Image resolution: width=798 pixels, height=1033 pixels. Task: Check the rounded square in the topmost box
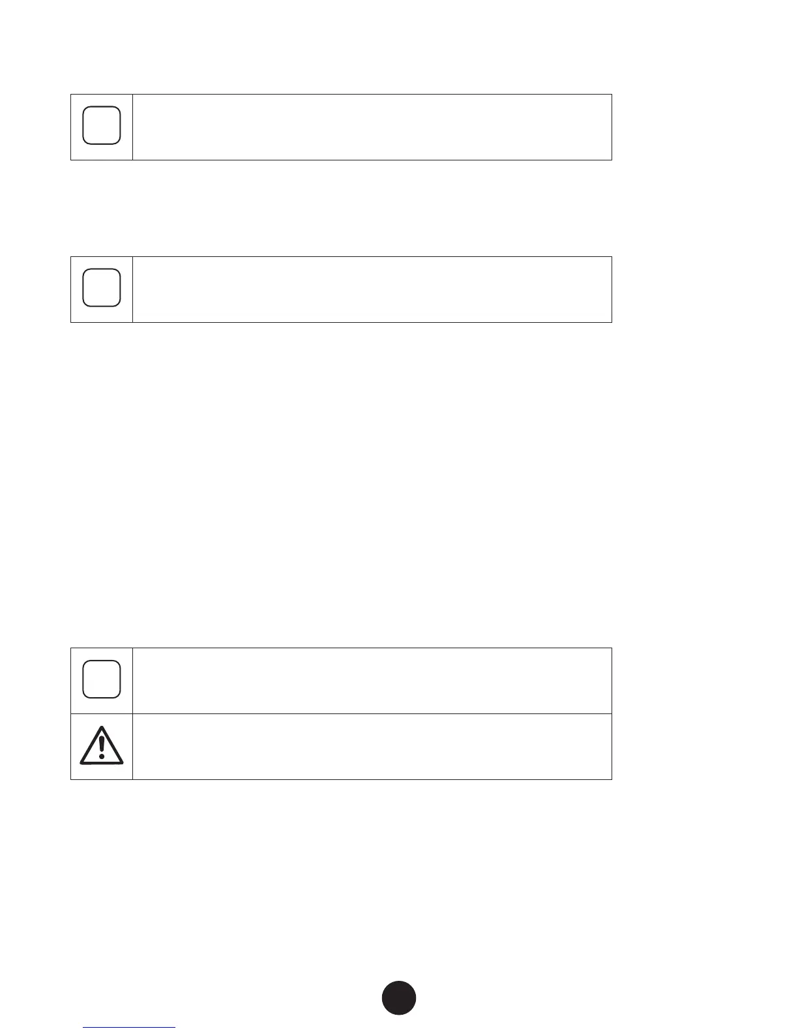click(x=102, y=125)
